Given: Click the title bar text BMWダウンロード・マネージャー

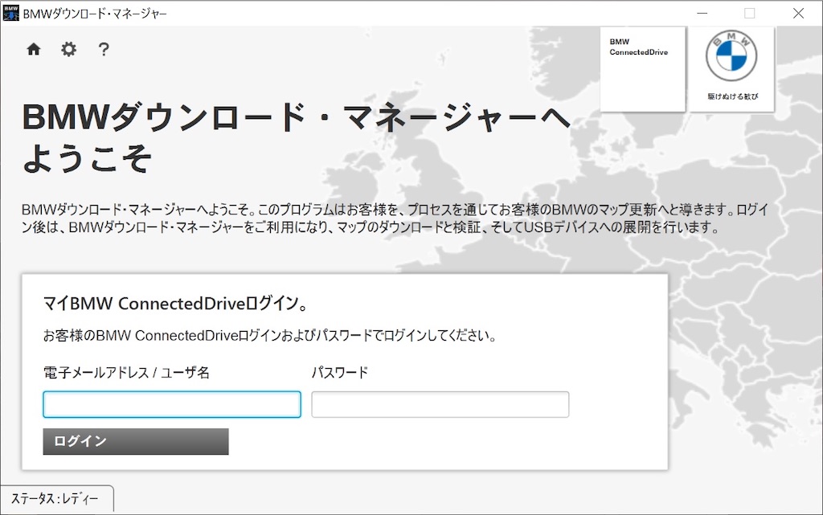Looking at the screenshot, I should (x=94, y=13).
